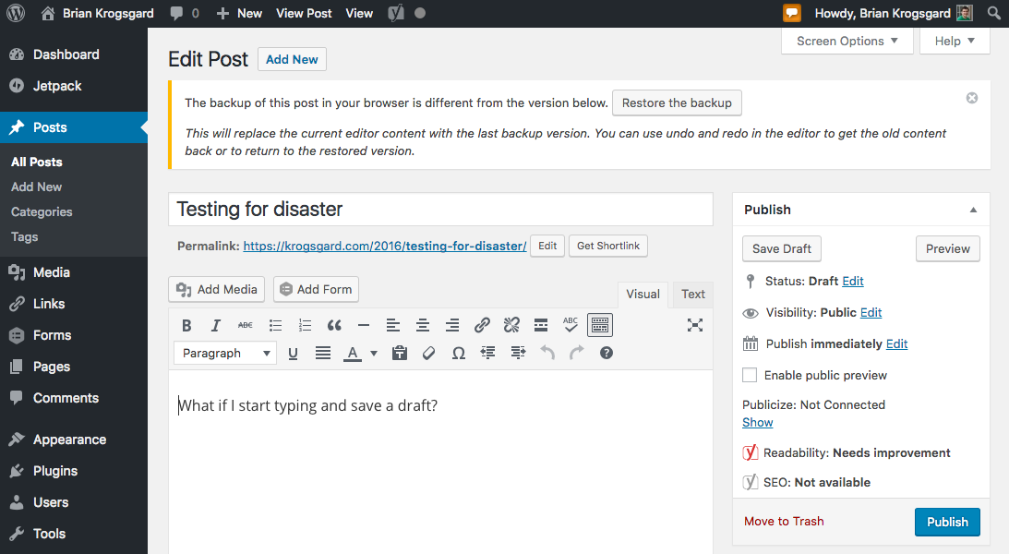Click Get Shortlink button

[608, 246]
